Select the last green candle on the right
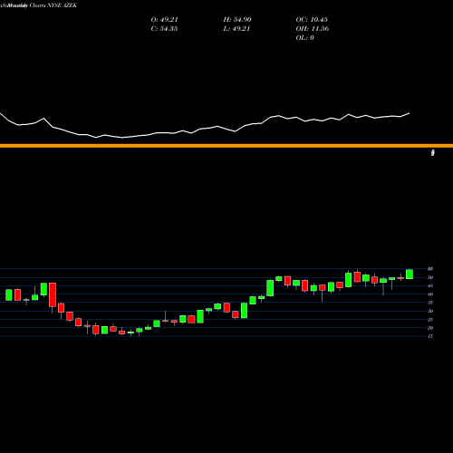 [x=410, y=274]
